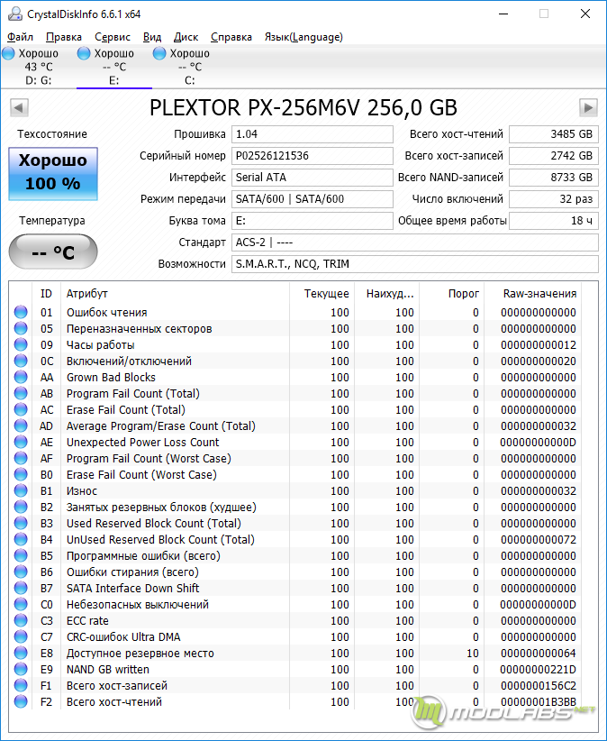Click status icon of row 0C Включений/отключений
This screenshot has width=607, height=741.
coord(21,361)
